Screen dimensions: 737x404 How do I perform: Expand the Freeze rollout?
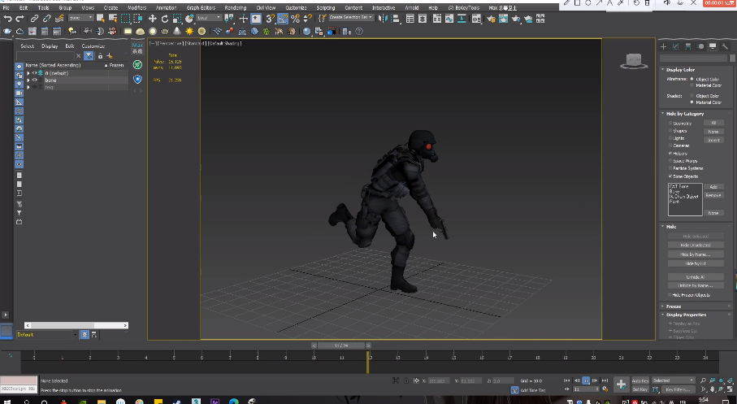click(x=674, y=306)
